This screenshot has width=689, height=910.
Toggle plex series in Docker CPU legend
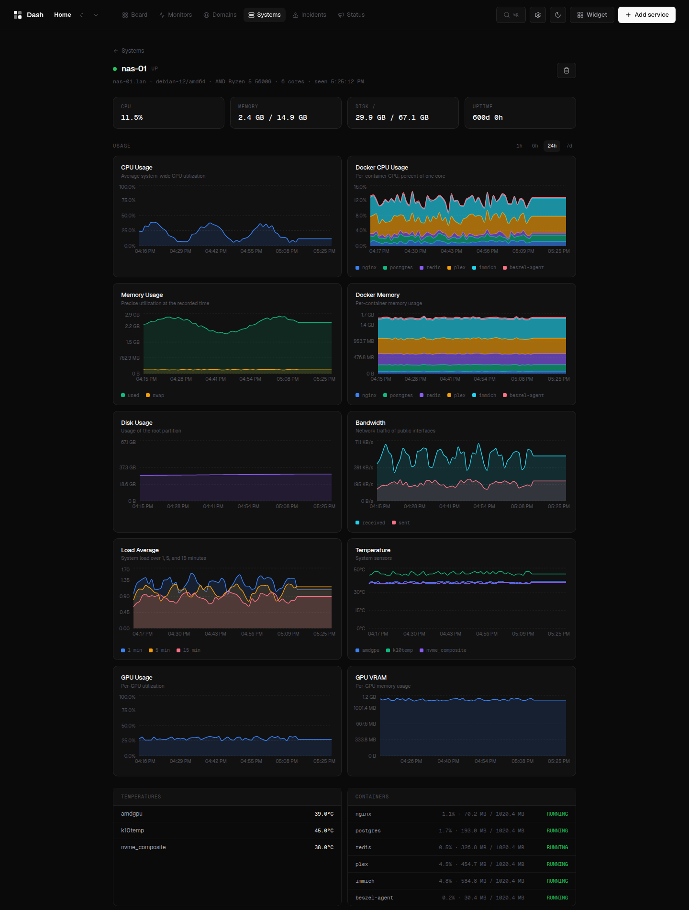click(456, 268)
